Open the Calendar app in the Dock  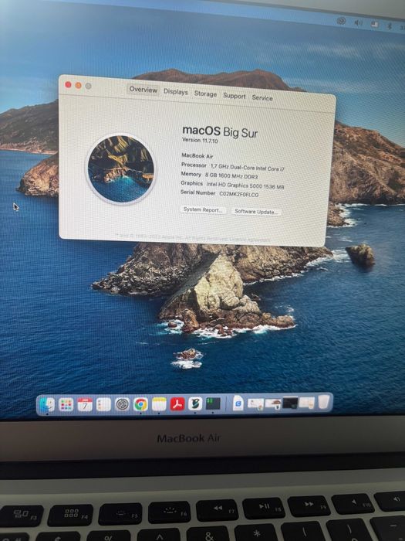point(85,404)
